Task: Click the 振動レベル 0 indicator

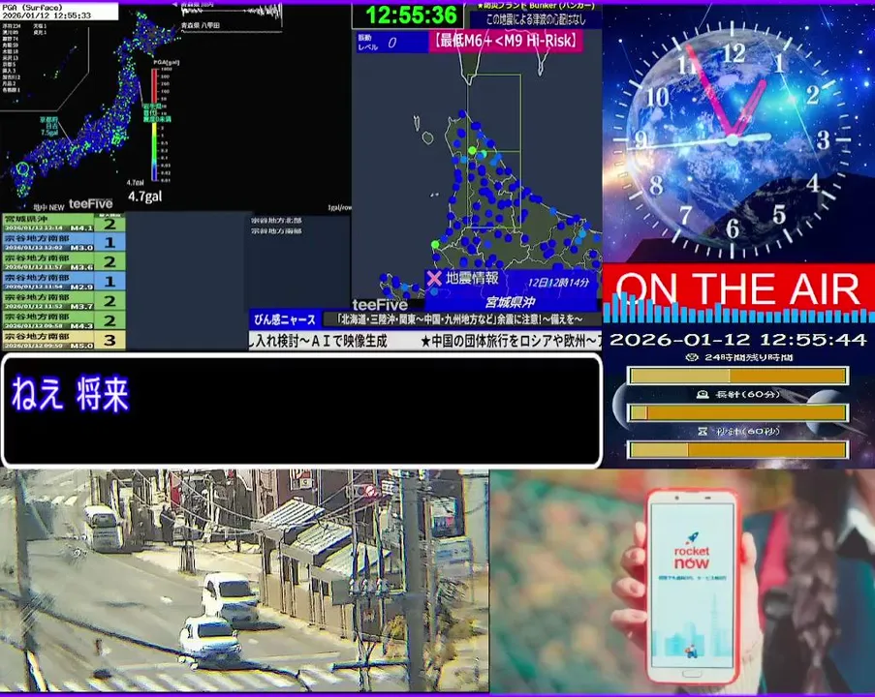Action: (391, 43)
